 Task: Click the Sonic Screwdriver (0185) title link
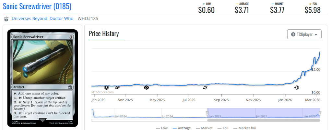(x=37, y=6)
